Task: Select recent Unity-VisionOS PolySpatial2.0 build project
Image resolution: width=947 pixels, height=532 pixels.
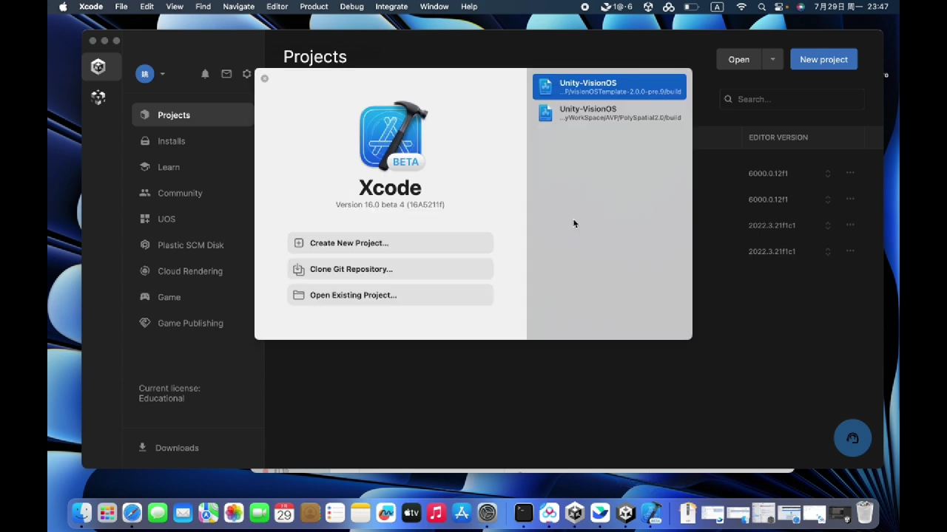Action: point(609,113)
